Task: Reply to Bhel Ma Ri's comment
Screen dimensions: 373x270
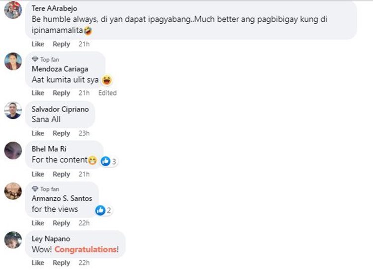Action: (x=61, y=175)
